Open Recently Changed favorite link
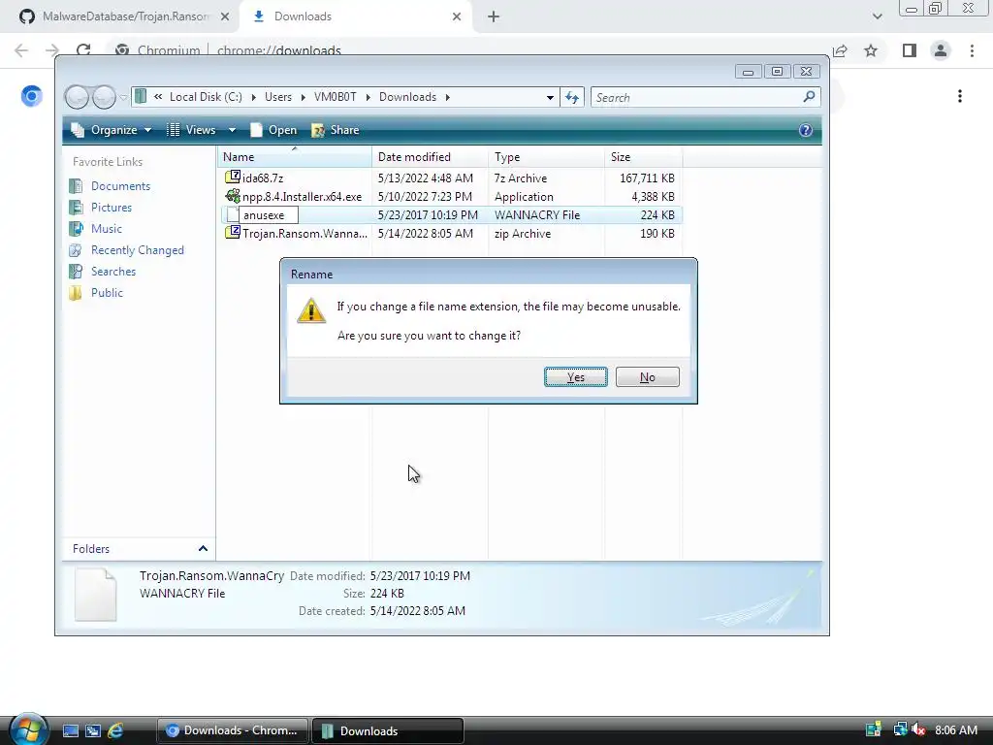 138,250
